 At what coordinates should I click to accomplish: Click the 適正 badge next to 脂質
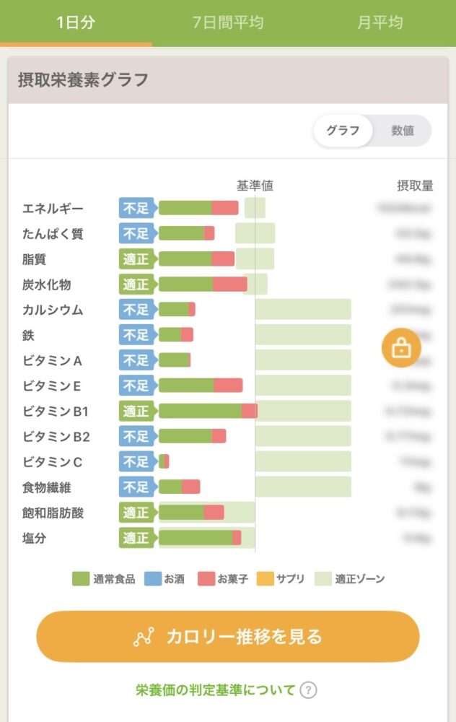135,258
